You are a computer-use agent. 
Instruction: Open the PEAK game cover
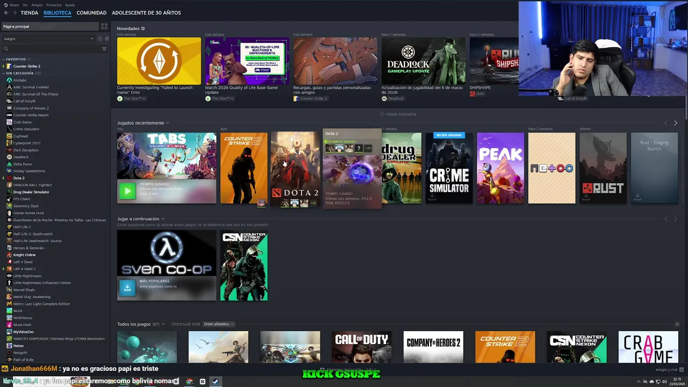tap(500, 168)
